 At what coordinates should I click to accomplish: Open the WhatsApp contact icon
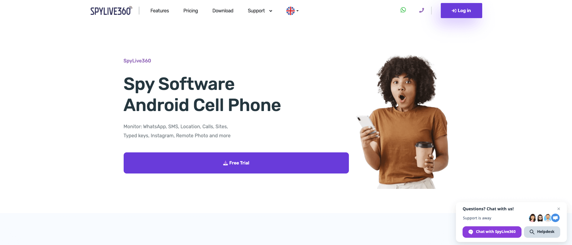tap(403, 10)
